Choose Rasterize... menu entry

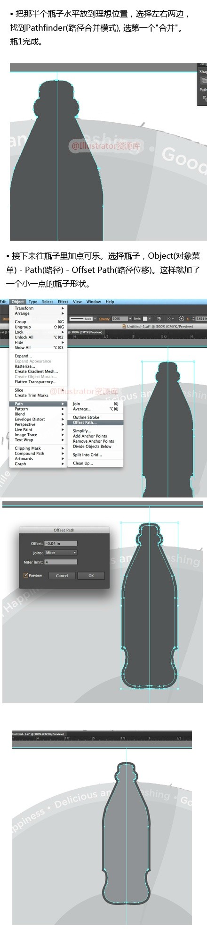(39, 366)
